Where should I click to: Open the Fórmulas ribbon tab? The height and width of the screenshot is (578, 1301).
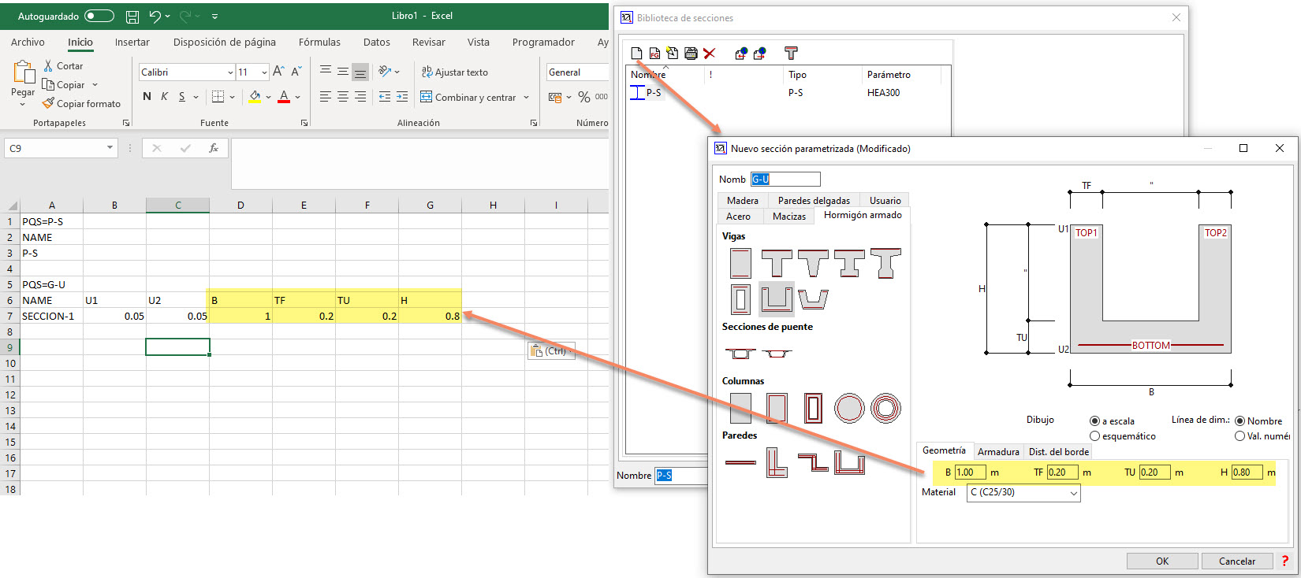(x=319, y=43)
